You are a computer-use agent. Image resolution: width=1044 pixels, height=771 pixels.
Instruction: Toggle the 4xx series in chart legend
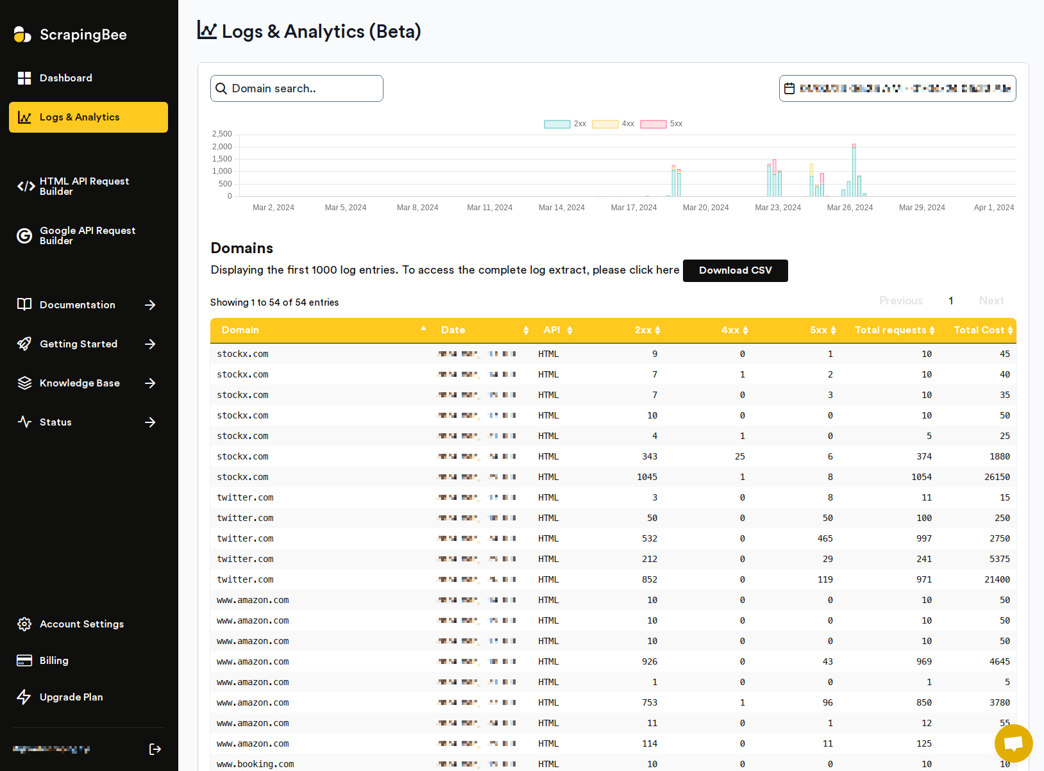tap(613, 124)
